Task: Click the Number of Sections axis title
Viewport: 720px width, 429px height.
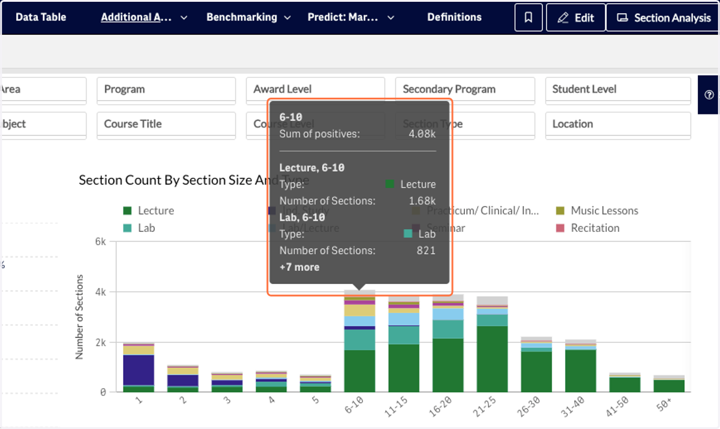Action: 79,317
